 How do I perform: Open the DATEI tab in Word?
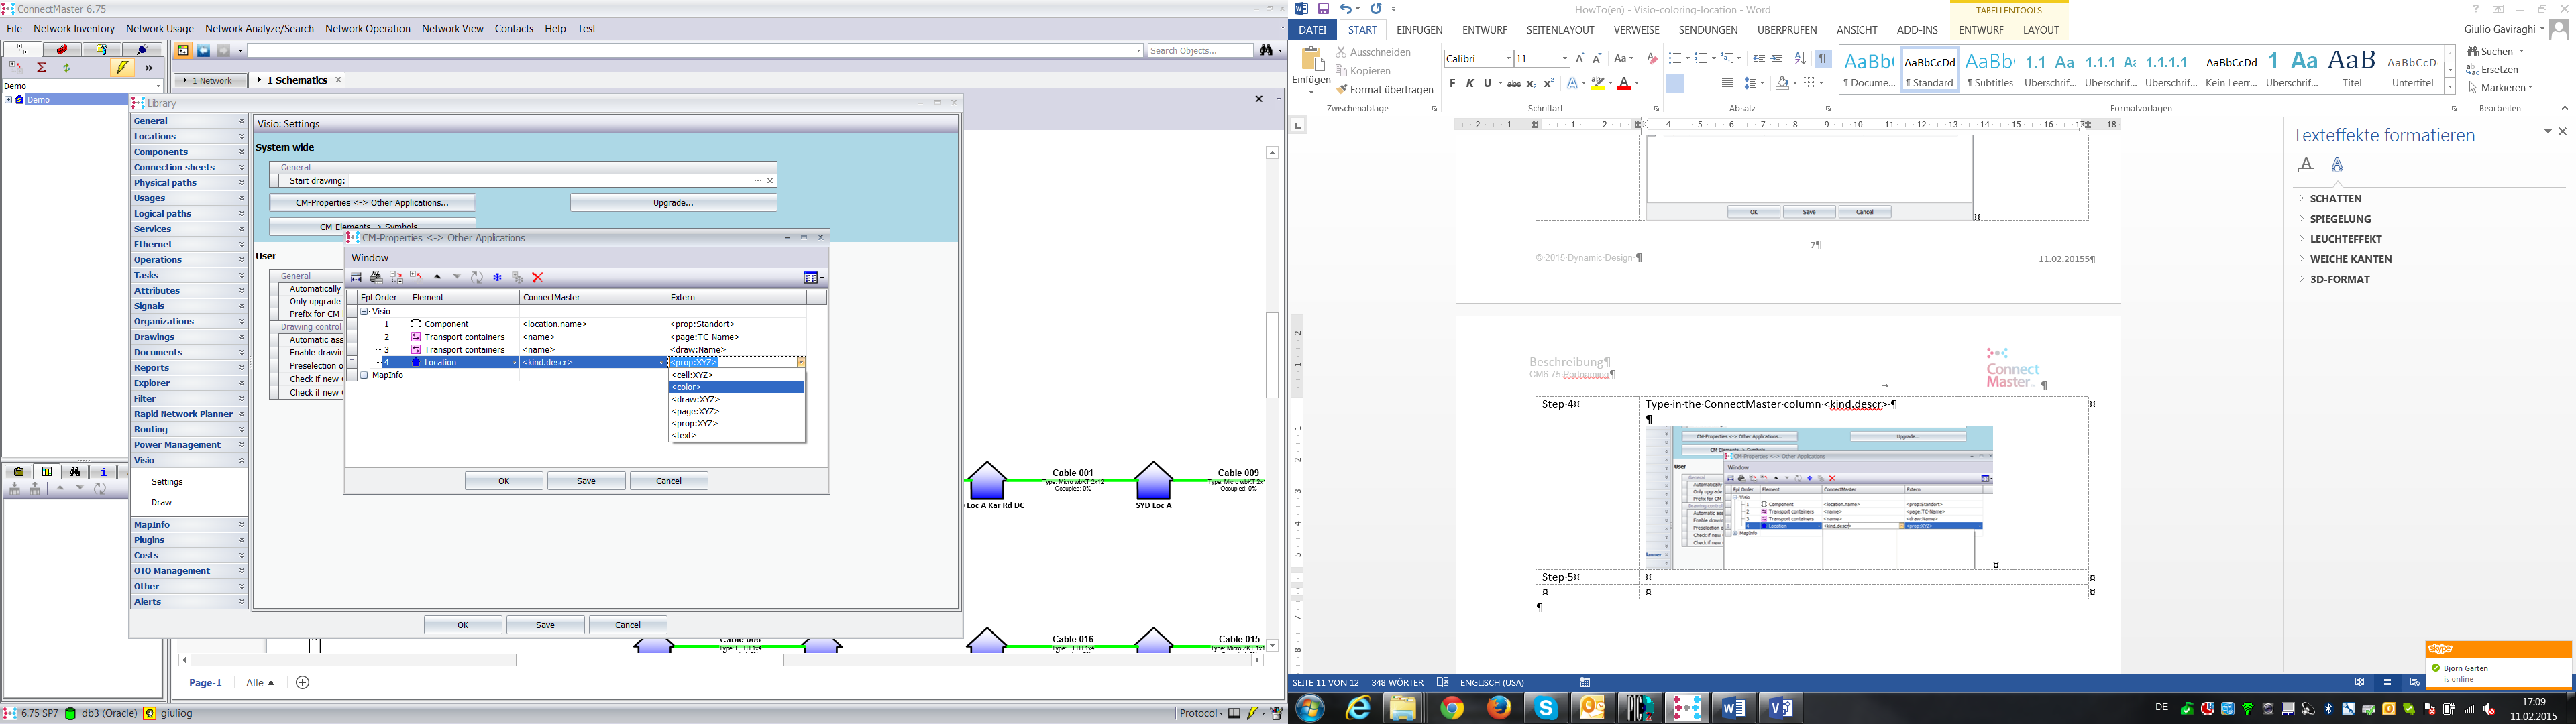pyautogui.click(x=1312, y=30)
